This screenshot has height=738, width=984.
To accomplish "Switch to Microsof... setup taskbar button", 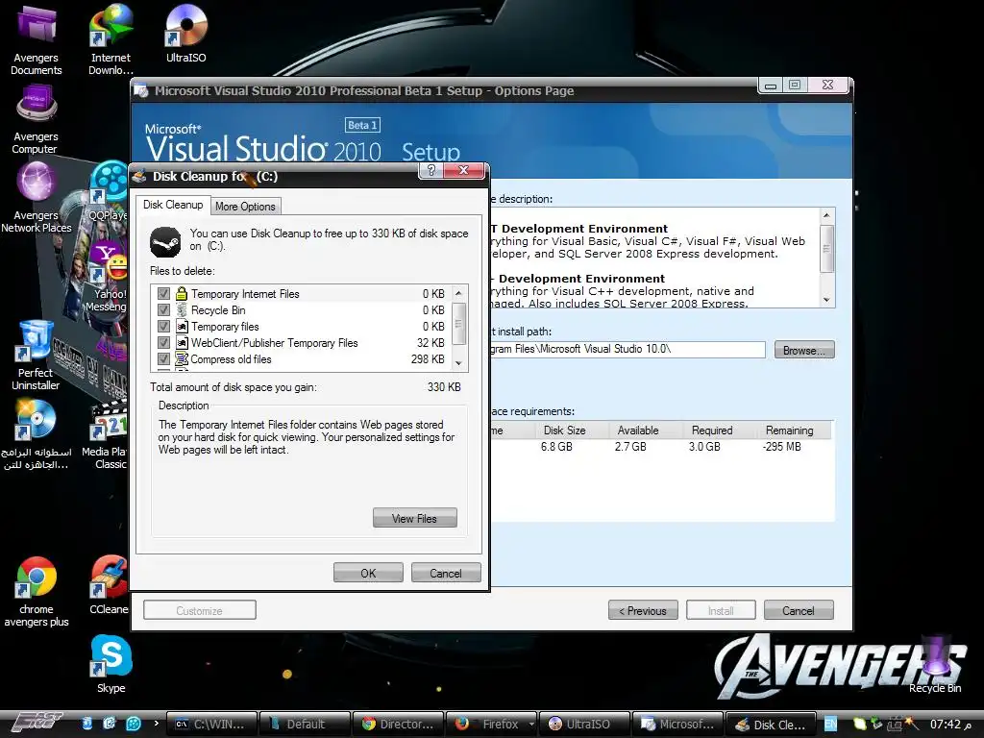I will point(677,724).
